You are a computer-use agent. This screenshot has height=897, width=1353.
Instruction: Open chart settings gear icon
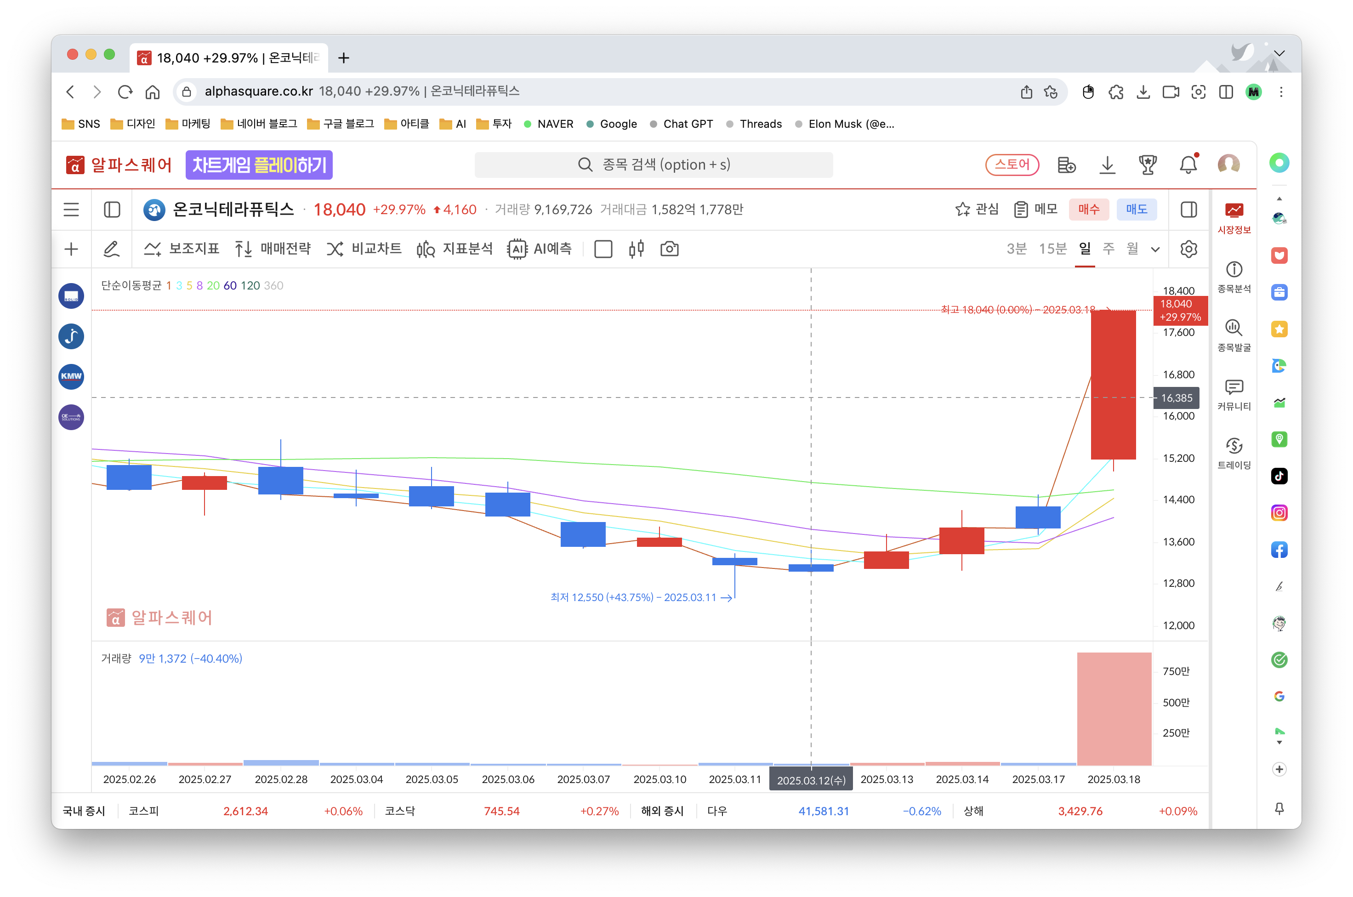(1188, 249)
